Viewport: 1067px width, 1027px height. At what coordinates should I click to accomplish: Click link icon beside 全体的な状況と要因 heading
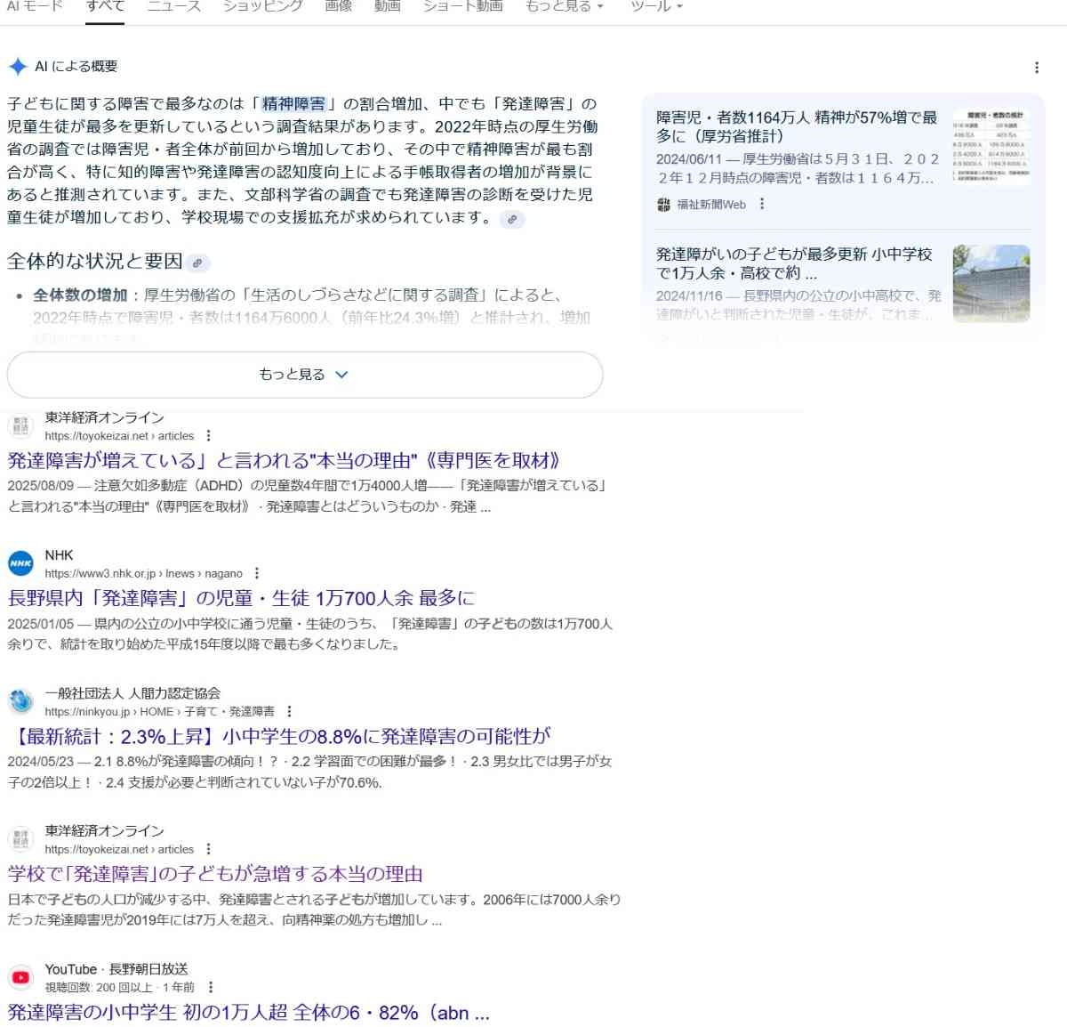[197, 263]
